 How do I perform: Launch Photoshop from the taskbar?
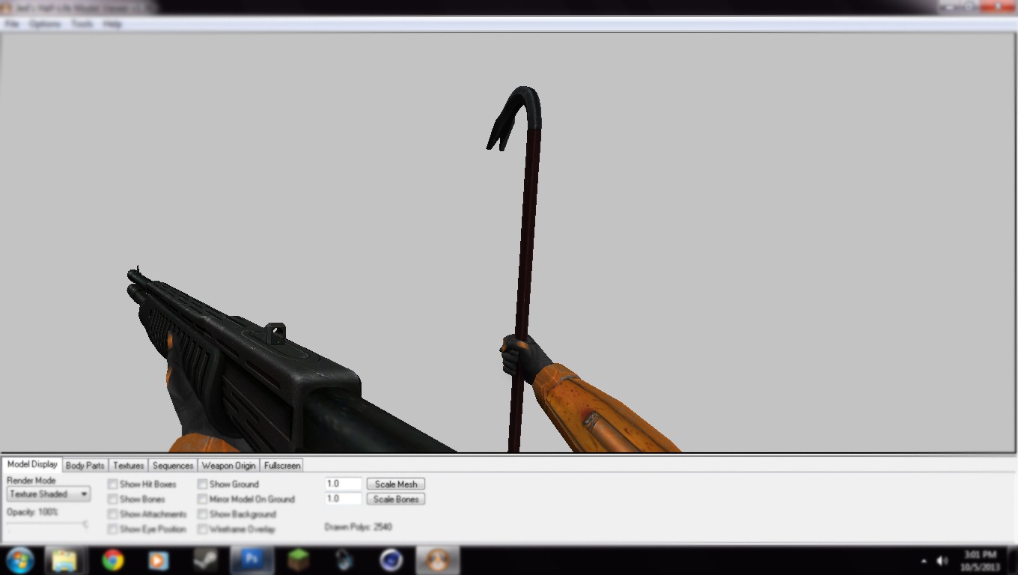pos(252,560)
